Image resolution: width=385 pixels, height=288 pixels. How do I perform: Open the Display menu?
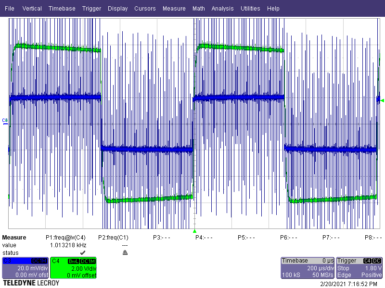click(117, 8)
